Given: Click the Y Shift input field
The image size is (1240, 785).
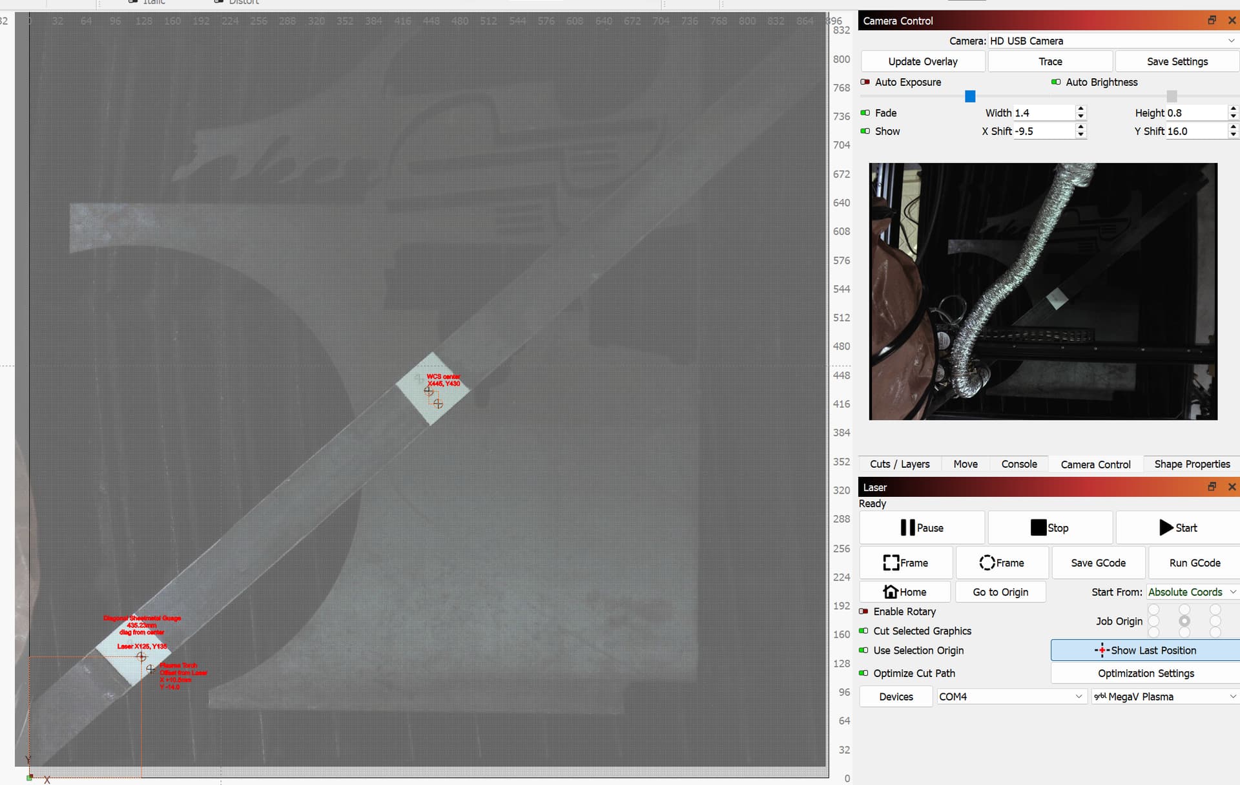Looking at the screenshot, I should click(x=1196, y=131).
